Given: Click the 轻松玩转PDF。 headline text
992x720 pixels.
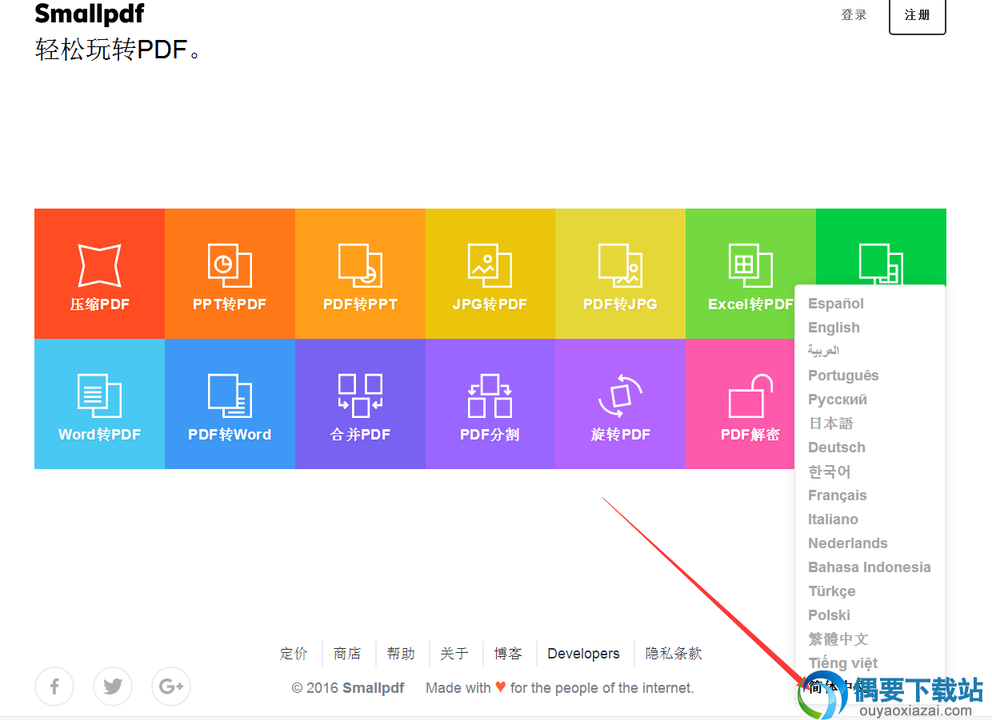Looking at the screenshot, I should point(118,50).
